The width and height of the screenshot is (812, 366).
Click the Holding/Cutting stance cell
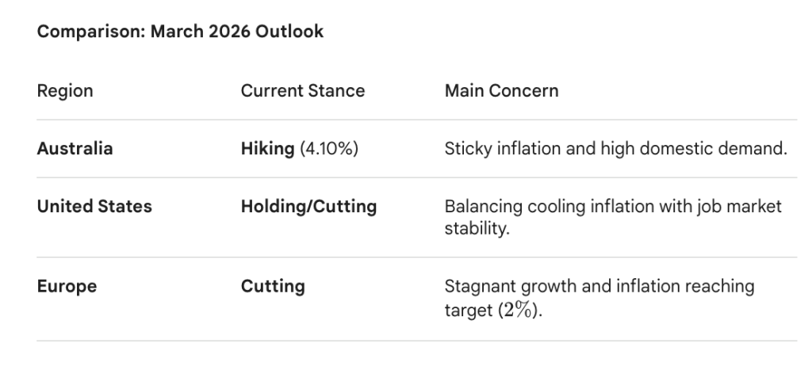point(308,207)
